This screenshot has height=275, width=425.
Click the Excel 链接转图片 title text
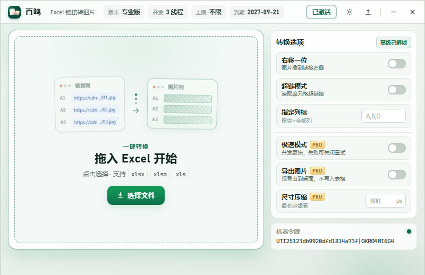(x=73, y=12)
